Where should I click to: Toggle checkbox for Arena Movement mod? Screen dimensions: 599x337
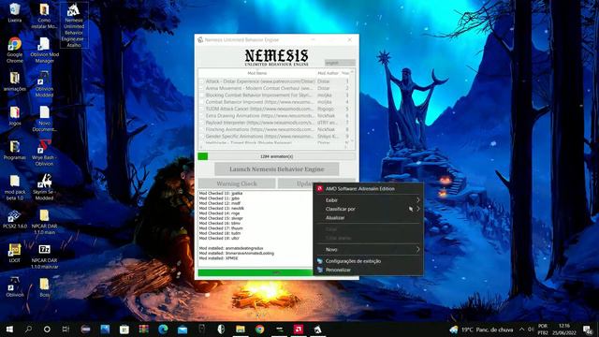point(202,88)
